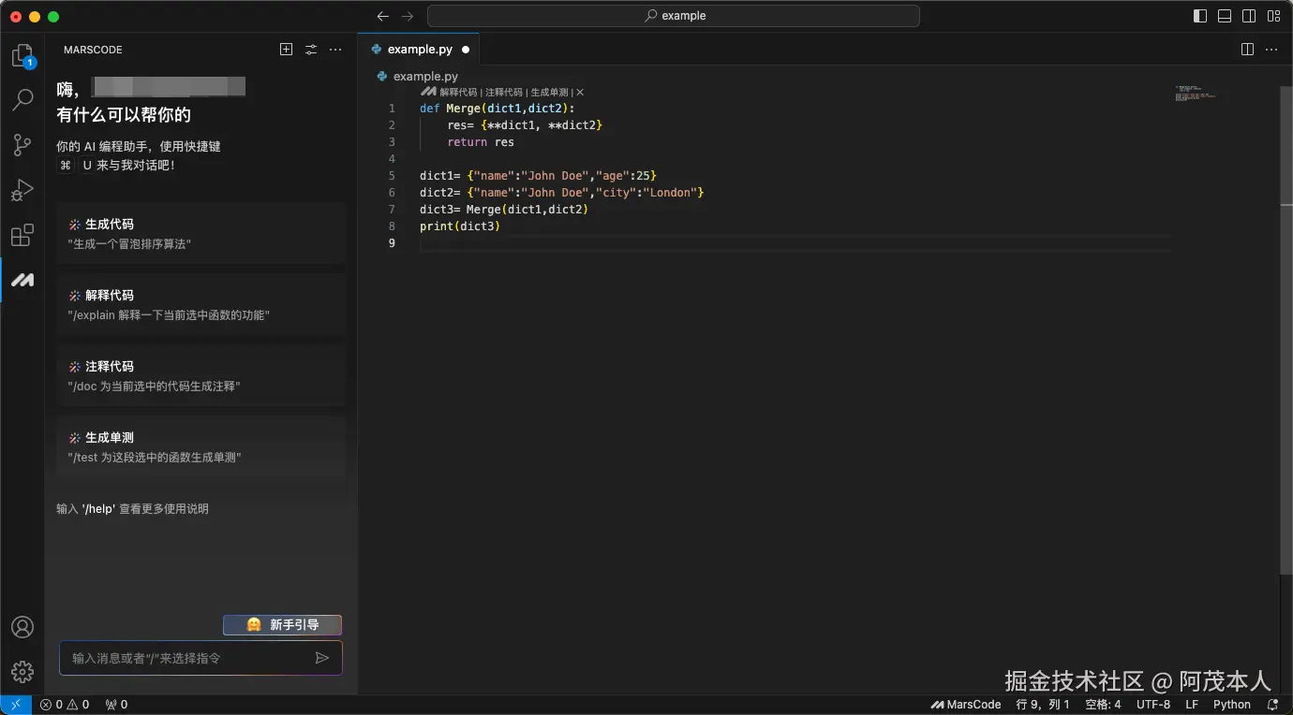Screen dimensions: 1293x715
Task: Select the example.py editor tab
Action: click(419, 50)
